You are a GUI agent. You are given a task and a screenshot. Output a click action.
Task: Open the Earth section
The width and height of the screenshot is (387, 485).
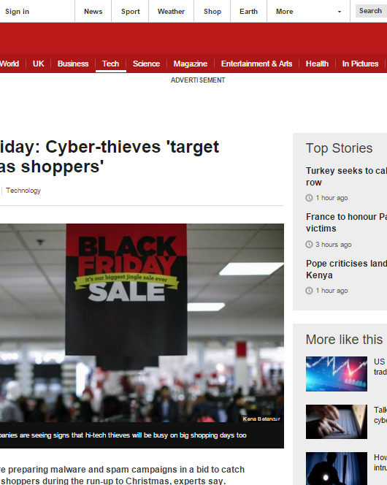coord(248,12)
